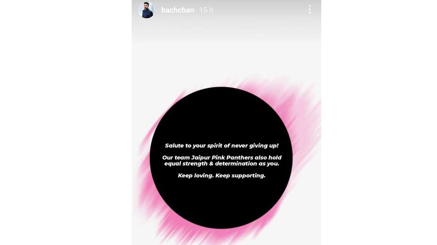
Task: Open the bachchan username profile link
Action: pos(178,10)
